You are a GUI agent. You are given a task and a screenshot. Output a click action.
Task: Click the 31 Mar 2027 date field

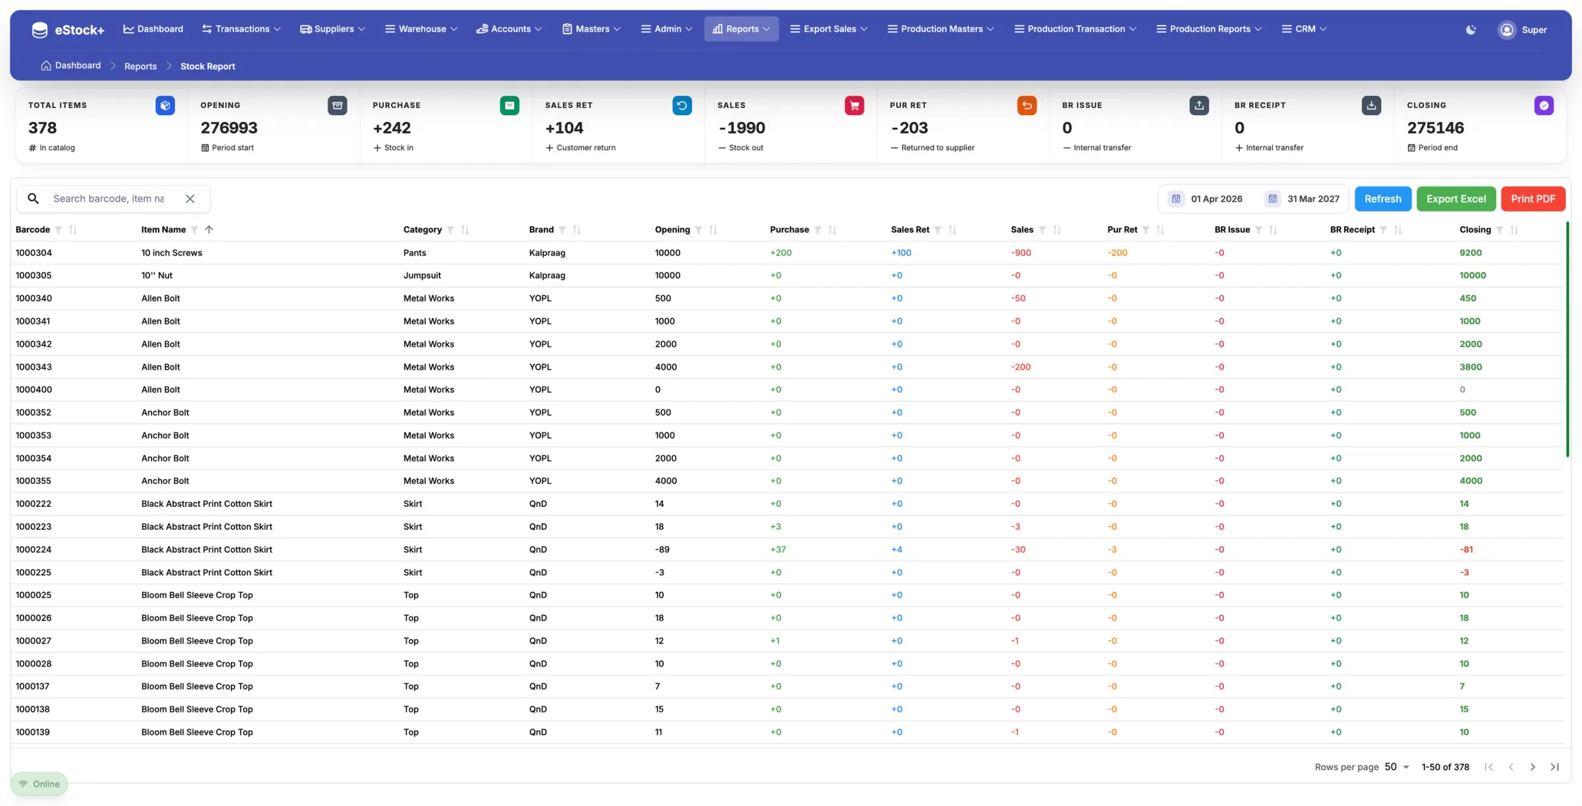pos(1313,198)
